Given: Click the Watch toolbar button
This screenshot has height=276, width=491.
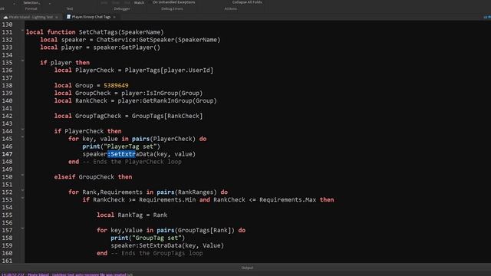Looking at the screenshot, I should click(x=139, y=2).
